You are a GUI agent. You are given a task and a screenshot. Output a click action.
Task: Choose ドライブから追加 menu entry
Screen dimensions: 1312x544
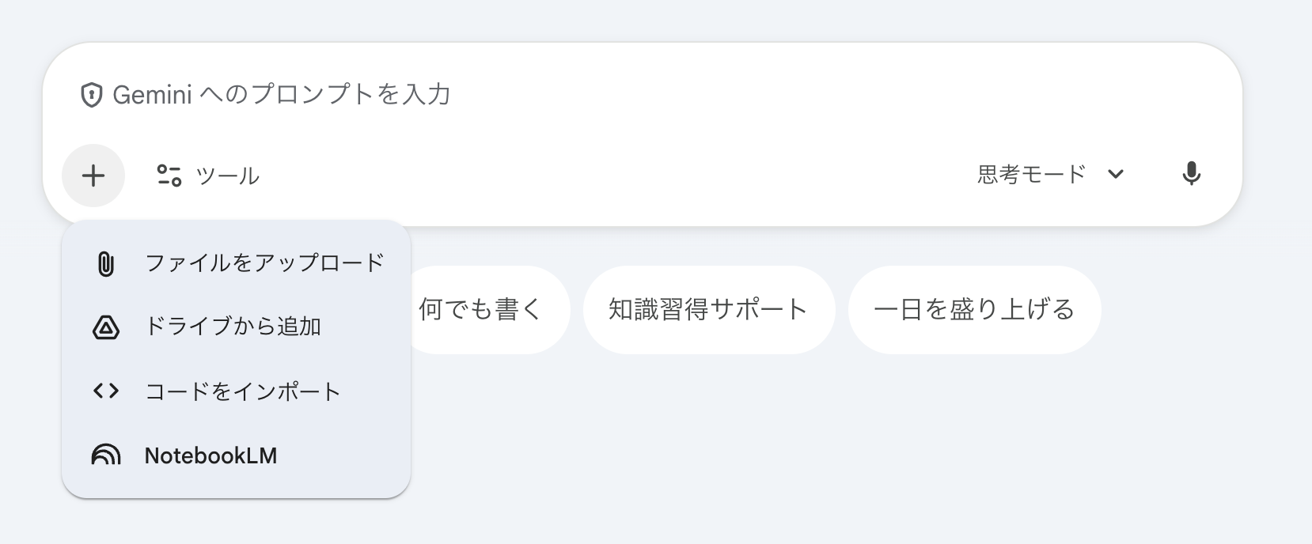(233, 327)
